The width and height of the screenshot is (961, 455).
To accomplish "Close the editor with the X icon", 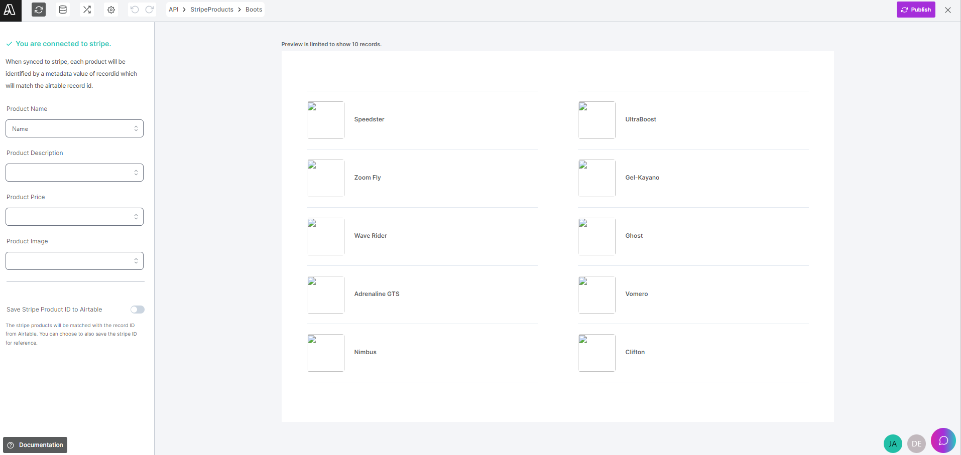I will pyautogui.click(x=948, y=10).
